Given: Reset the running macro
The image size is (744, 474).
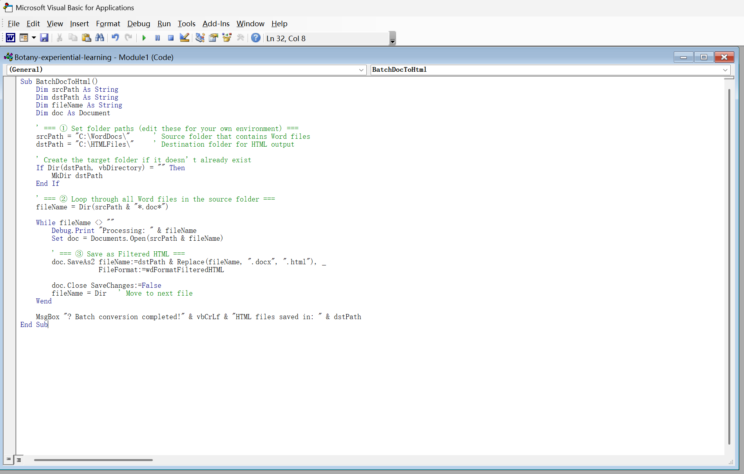Looking at the screenshot, I should point(170,38).
